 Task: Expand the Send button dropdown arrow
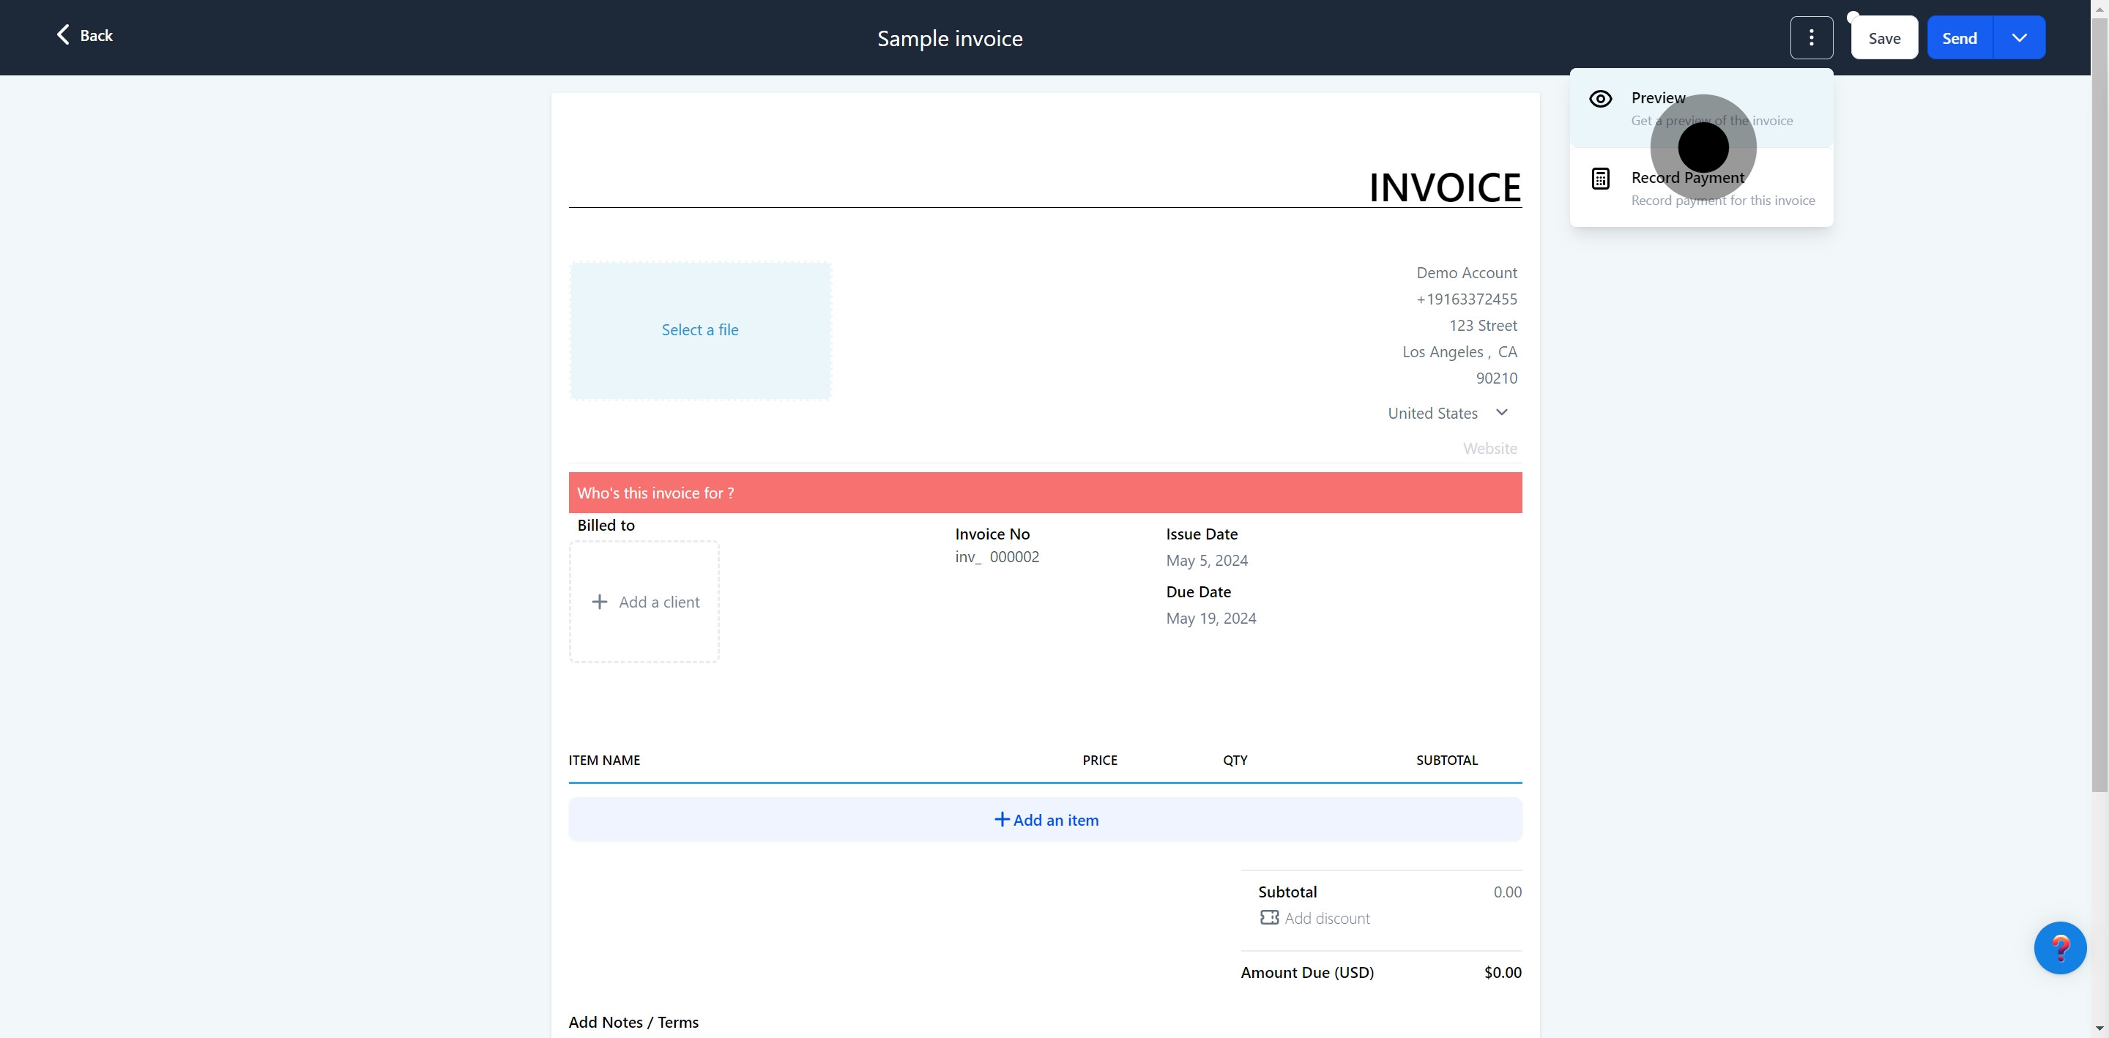pos(2019,37)
